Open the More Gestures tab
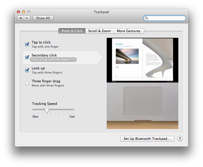 (x=129, y=31)
